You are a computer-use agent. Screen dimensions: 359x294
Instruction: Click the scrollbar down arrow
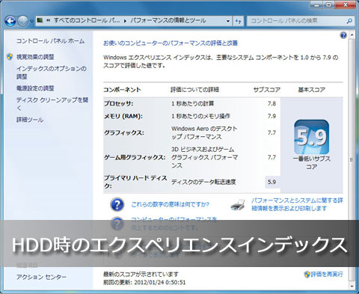[352, 286]
